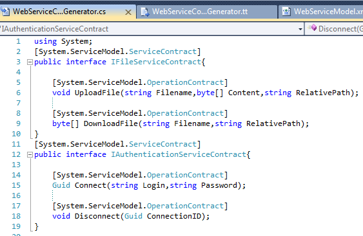Open the Disconnect member dropdown
This screenshot has width=363, height=236.
pos(334,29)
